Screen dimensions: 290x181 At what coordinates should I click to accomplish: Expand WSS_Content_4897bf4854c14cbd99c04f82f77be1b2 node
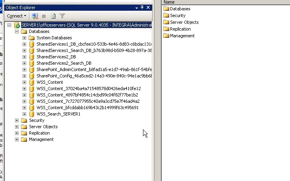pos(24,95)
